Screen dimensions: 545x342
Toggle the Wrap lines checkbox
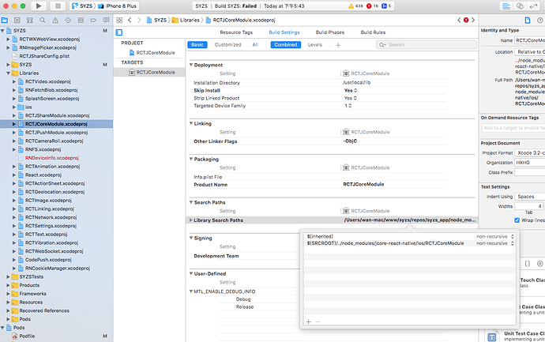tap(517, 220)
